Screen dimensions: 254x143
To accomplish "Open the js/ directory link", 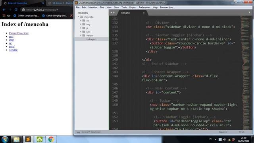I will click(x=10, y=43).
